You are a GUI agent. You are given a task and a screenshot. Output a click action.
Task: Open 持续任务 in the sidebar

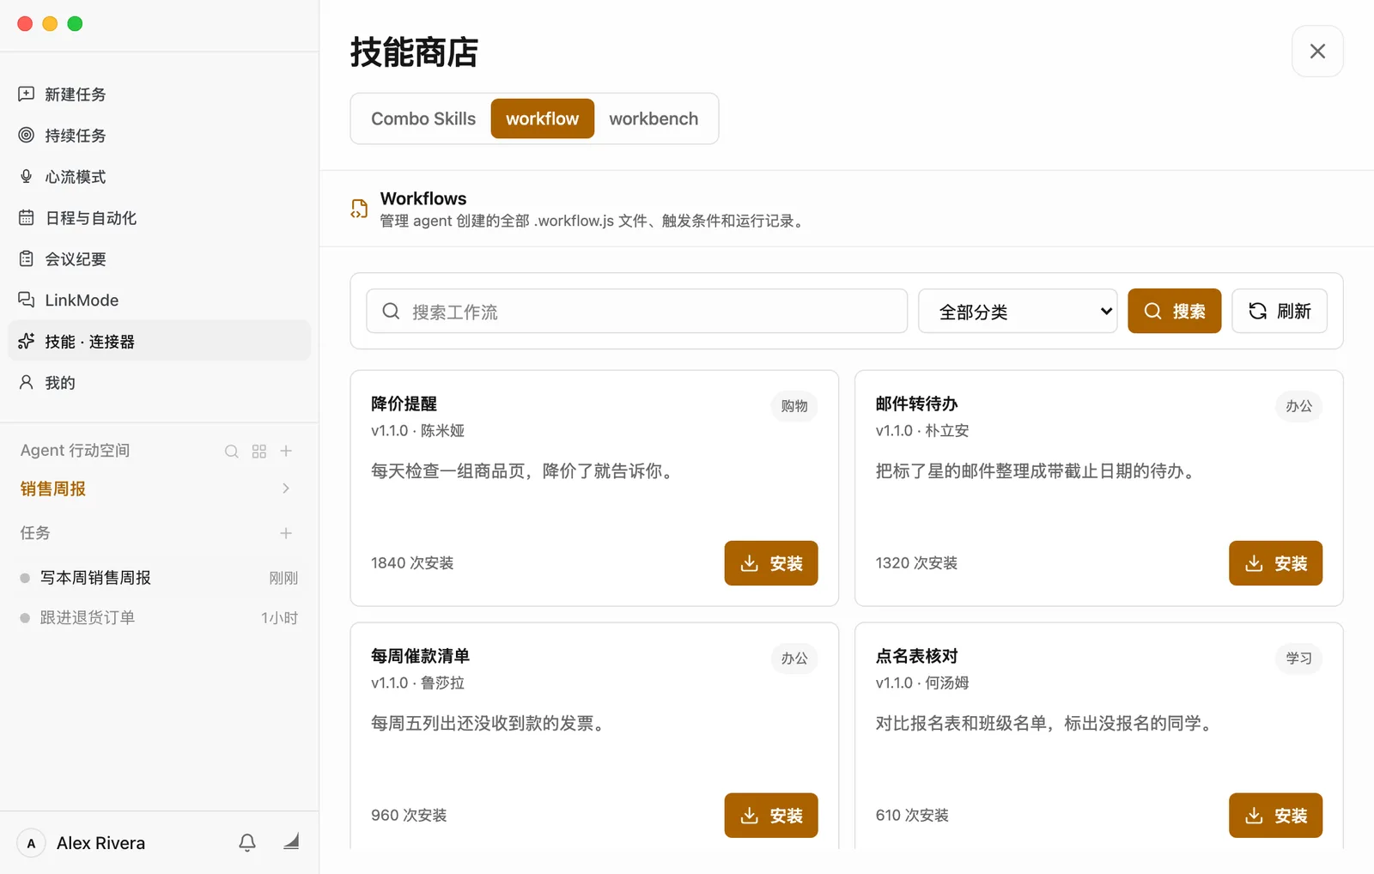point(159,136)
